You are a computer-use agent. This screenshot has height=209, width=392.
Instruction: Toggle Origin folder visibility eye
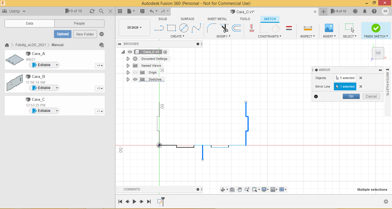[x=135, y=72]
